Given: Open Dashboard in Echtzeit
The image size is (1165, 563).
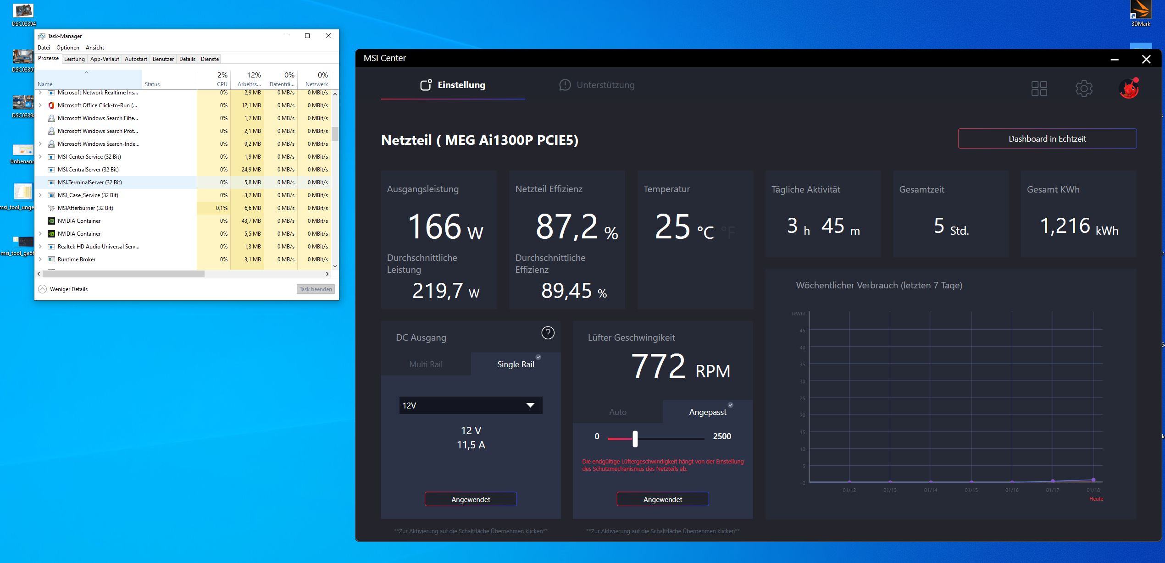Looking at the screenshot, I should pyautogui.click(x=1047, y=138).
